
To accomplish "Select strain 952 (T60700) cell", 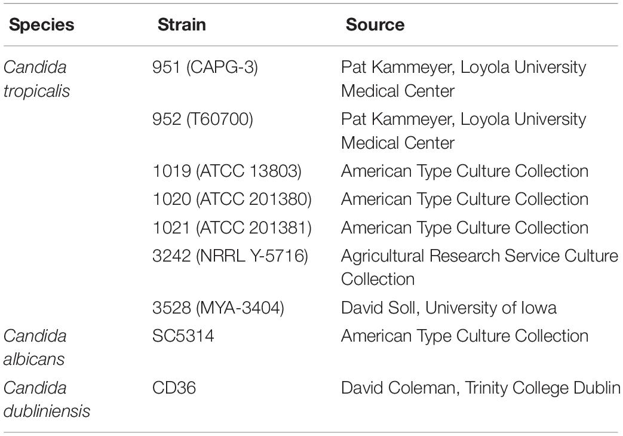I will pos(202,119).
